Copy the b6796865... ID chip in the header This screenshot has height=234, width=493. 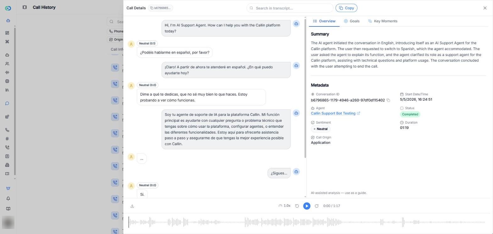coord(160,8)
